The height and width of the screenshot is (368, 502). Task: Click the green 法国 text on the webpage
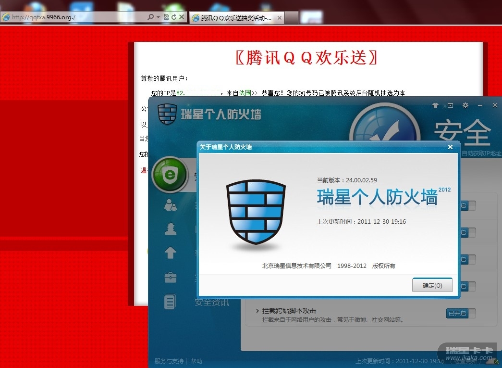point(245,93)
